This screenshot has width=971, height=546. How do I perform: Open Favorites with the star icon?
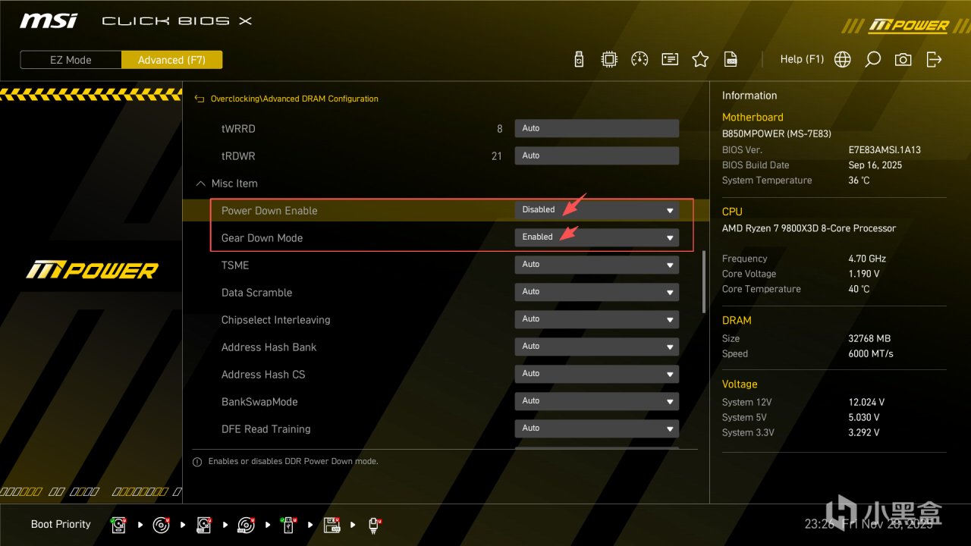[700, 59]
